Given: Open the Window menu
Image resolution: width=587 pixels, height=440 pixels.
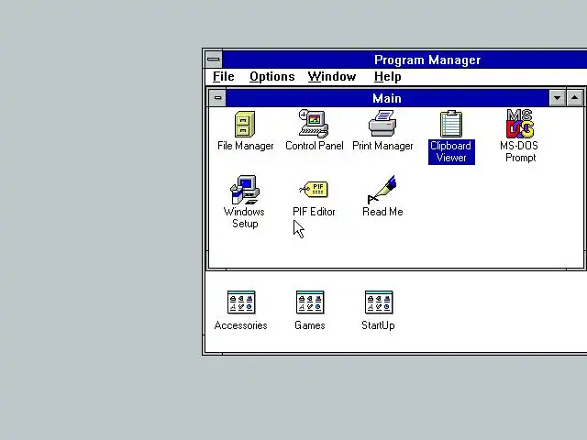Looking at the screenshot, I should (332, 77).
